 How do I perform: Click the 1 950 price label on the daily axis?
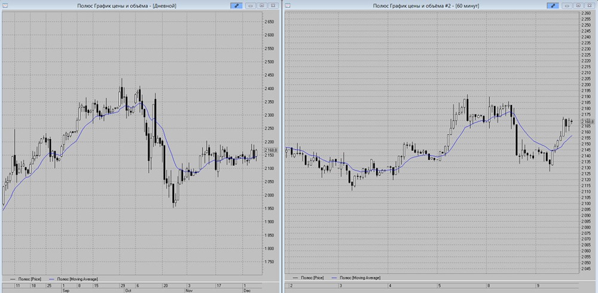pos(270,208)
